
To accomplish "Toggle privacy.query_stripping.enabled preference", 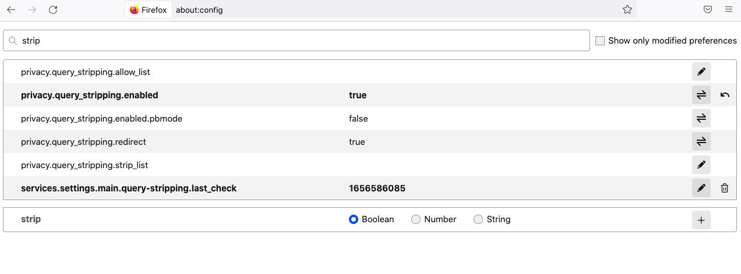I will [701, 95].
